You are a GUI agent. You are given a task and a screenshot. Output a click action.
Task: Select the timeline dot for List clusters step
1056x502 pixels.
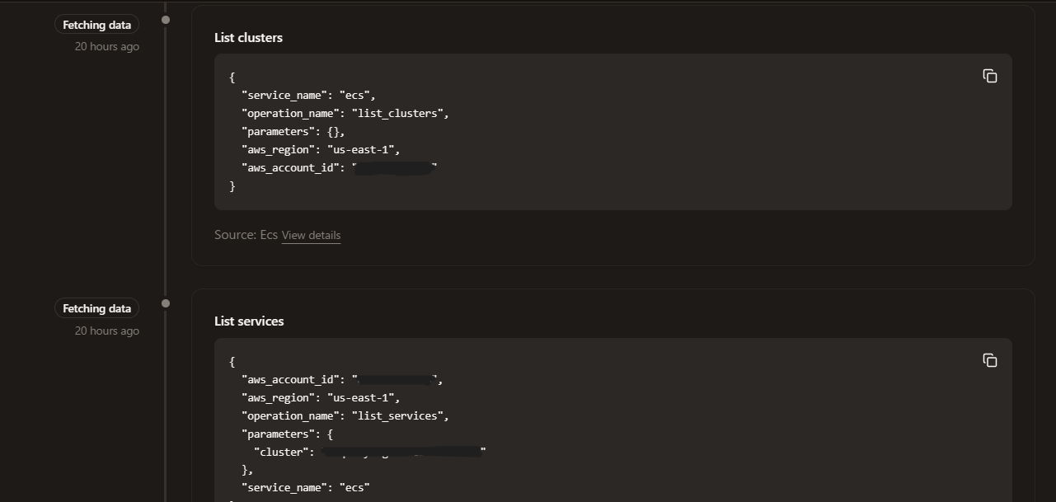click(x=166, y=20)
